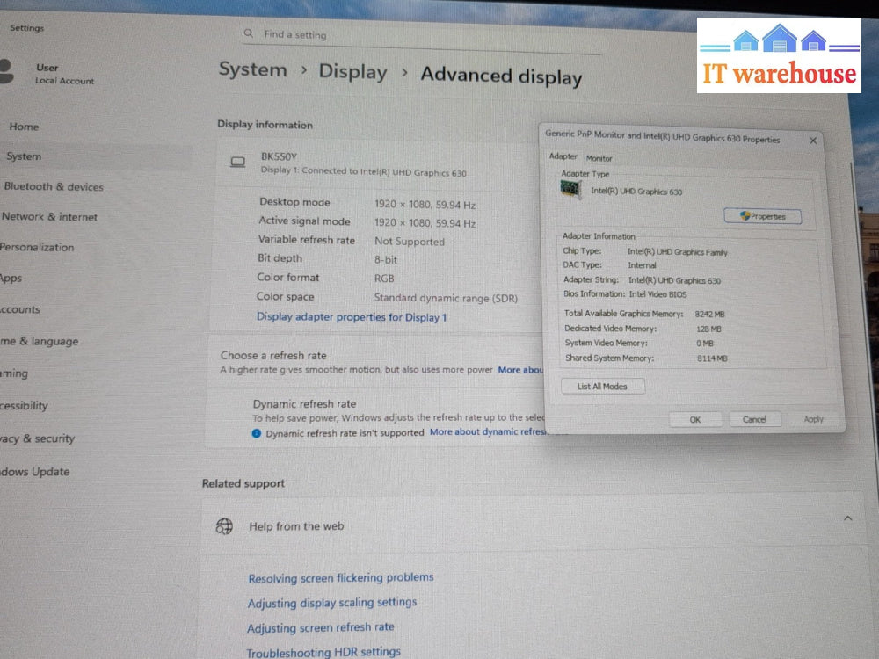Click the globe icon beside Help from the web
879x659 pixels.
coord(224,526)
